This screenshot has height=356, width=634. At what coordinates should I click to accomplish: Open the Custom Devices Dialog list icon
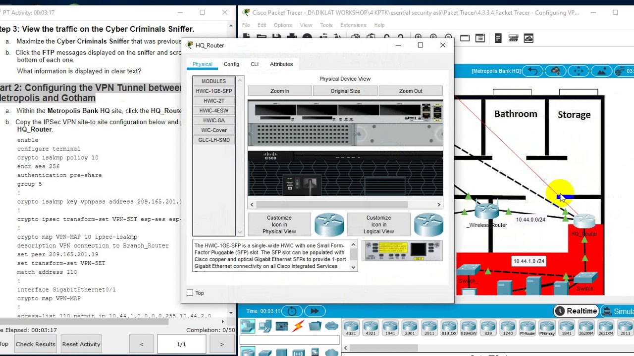click(x=479, y=38)
